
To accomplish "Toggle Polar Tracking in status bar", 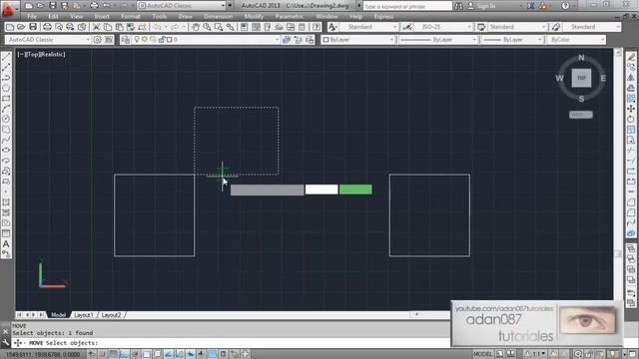I will (136, 354).
